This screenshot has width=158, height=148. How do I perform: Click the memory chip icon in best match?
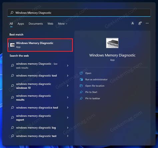pyautogui.click(x=12, y=45)
